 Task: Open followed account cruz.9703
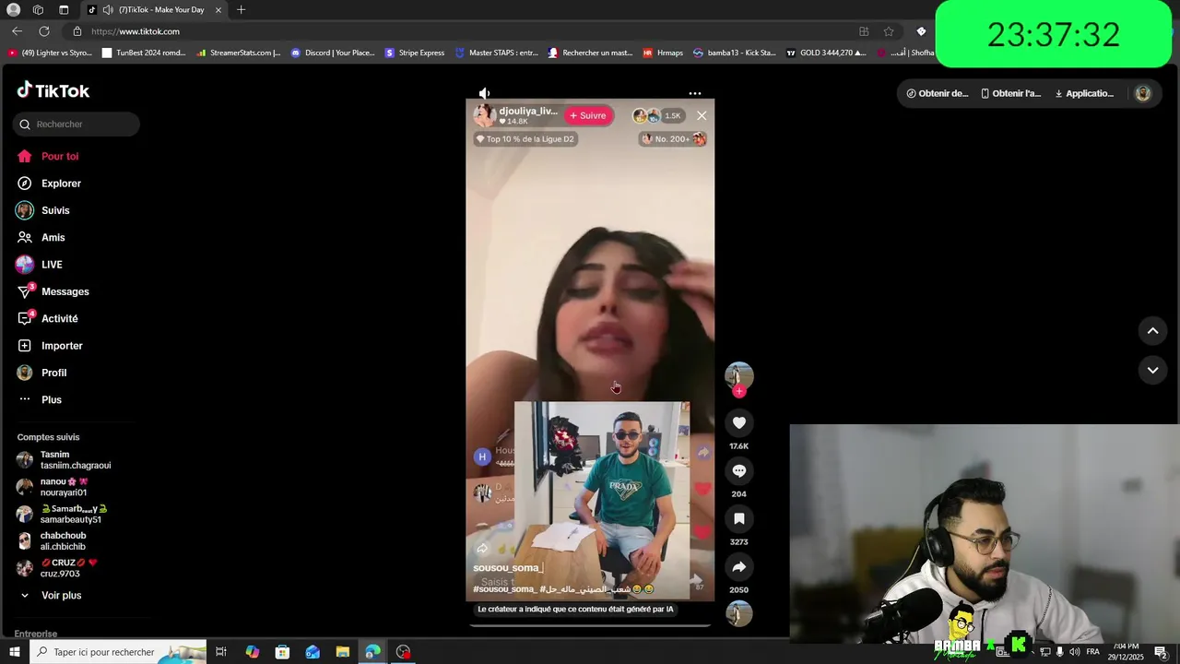(56, 568)
